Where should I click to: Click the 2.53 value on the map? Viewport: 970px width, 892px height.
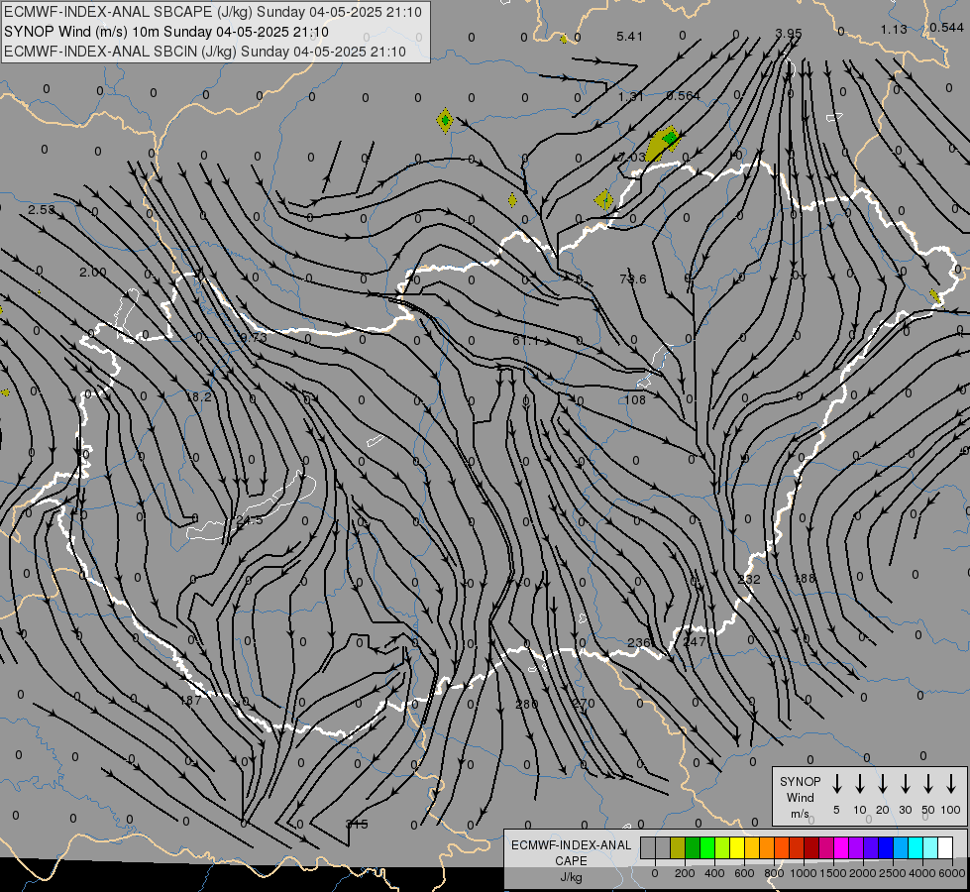[x=41, y=210]
